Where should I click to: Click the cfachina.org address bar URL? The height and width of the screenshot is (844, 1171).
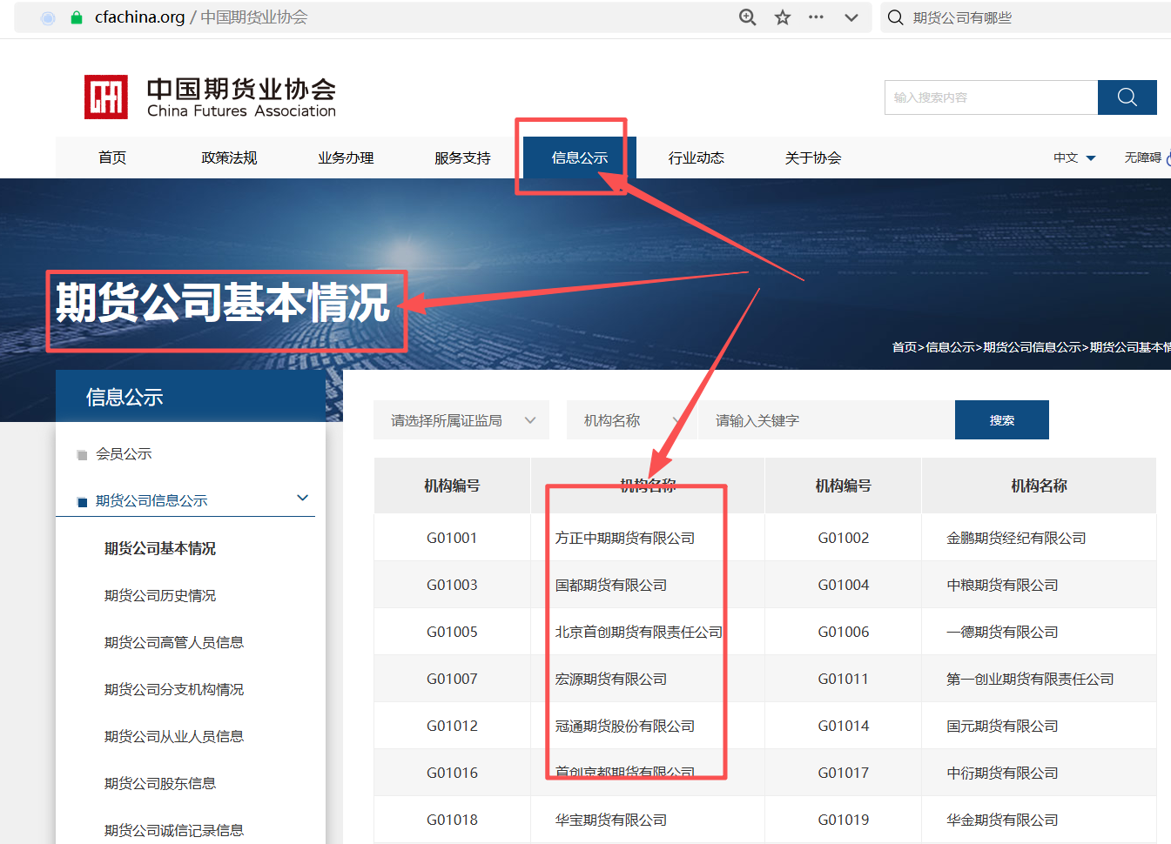[x=139, y=17]
